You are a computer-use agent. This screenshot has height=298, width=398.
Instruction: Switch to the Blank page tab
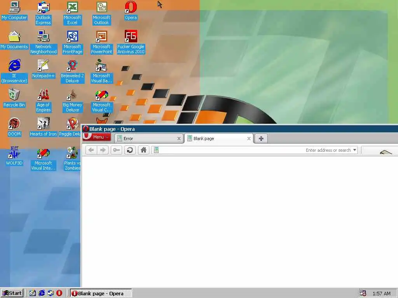point(219,139)
